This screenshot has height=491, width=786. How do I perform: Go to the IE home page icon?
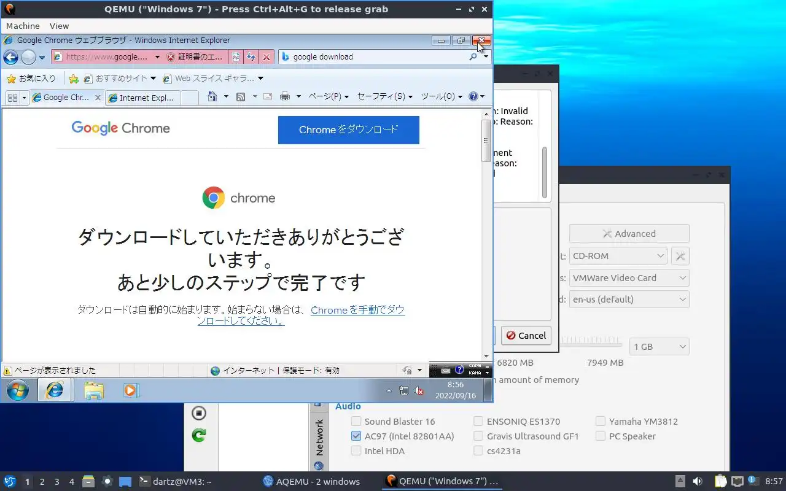coord(212,96)
